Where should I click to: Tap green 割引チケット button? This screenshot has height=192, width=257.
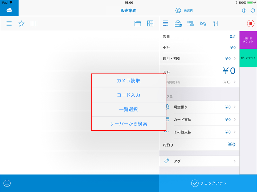[x=248, y=58]
